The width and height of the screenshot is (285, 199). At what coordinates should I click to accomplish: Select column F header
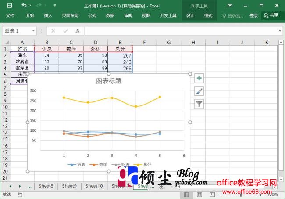point(144,43)
